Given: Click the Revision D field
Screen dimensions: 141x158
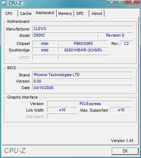Looking at the screenshot, I should point(115,35).
